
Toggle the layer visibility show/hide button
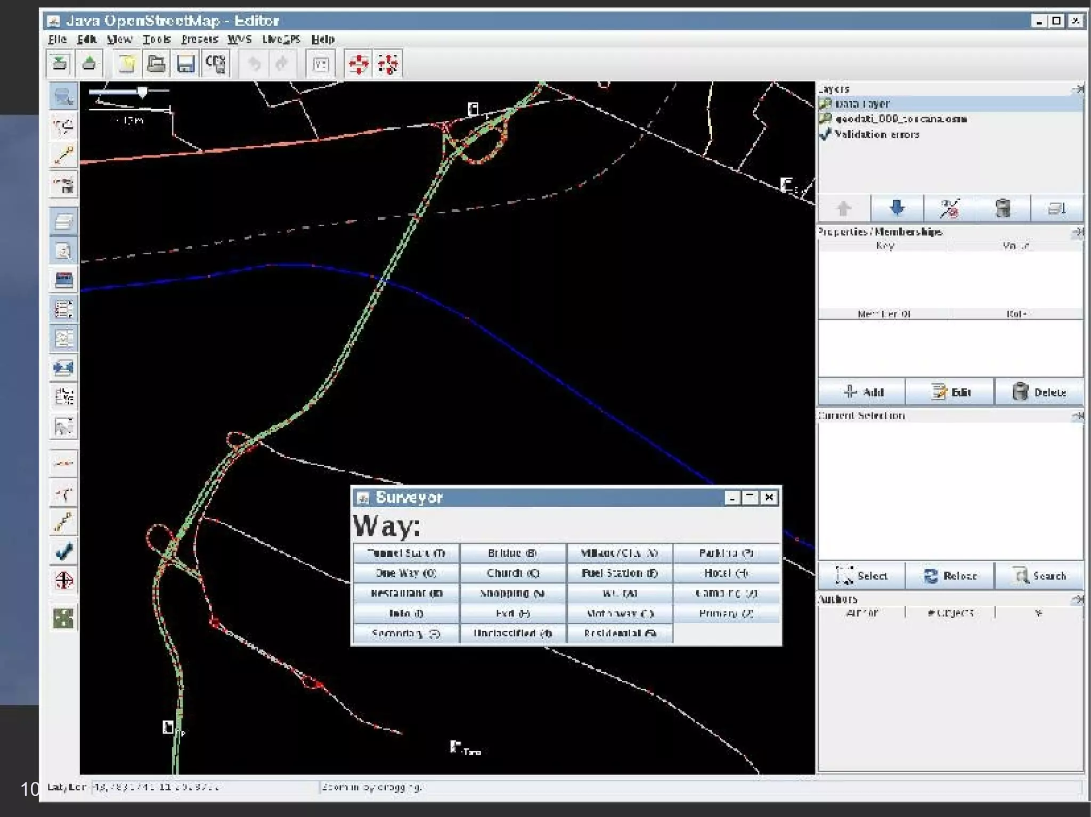click(950, 208)
